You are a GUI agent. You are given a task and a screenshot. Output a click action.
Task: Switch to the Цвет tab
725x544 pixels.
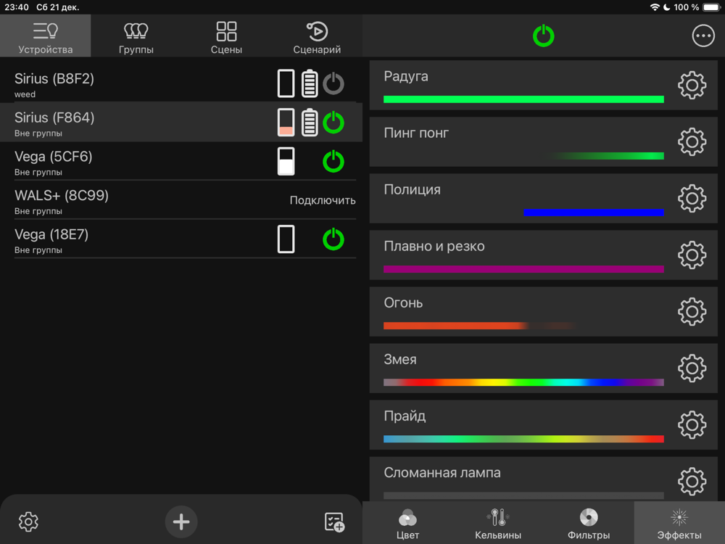click(407, 523)
